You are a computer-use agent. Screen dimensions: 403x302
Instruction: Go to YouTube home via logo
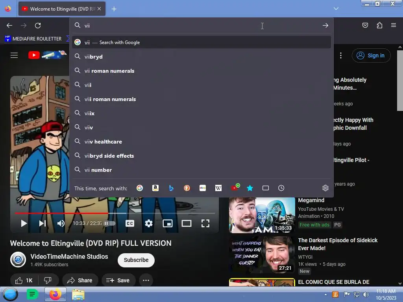pos(48,55)
